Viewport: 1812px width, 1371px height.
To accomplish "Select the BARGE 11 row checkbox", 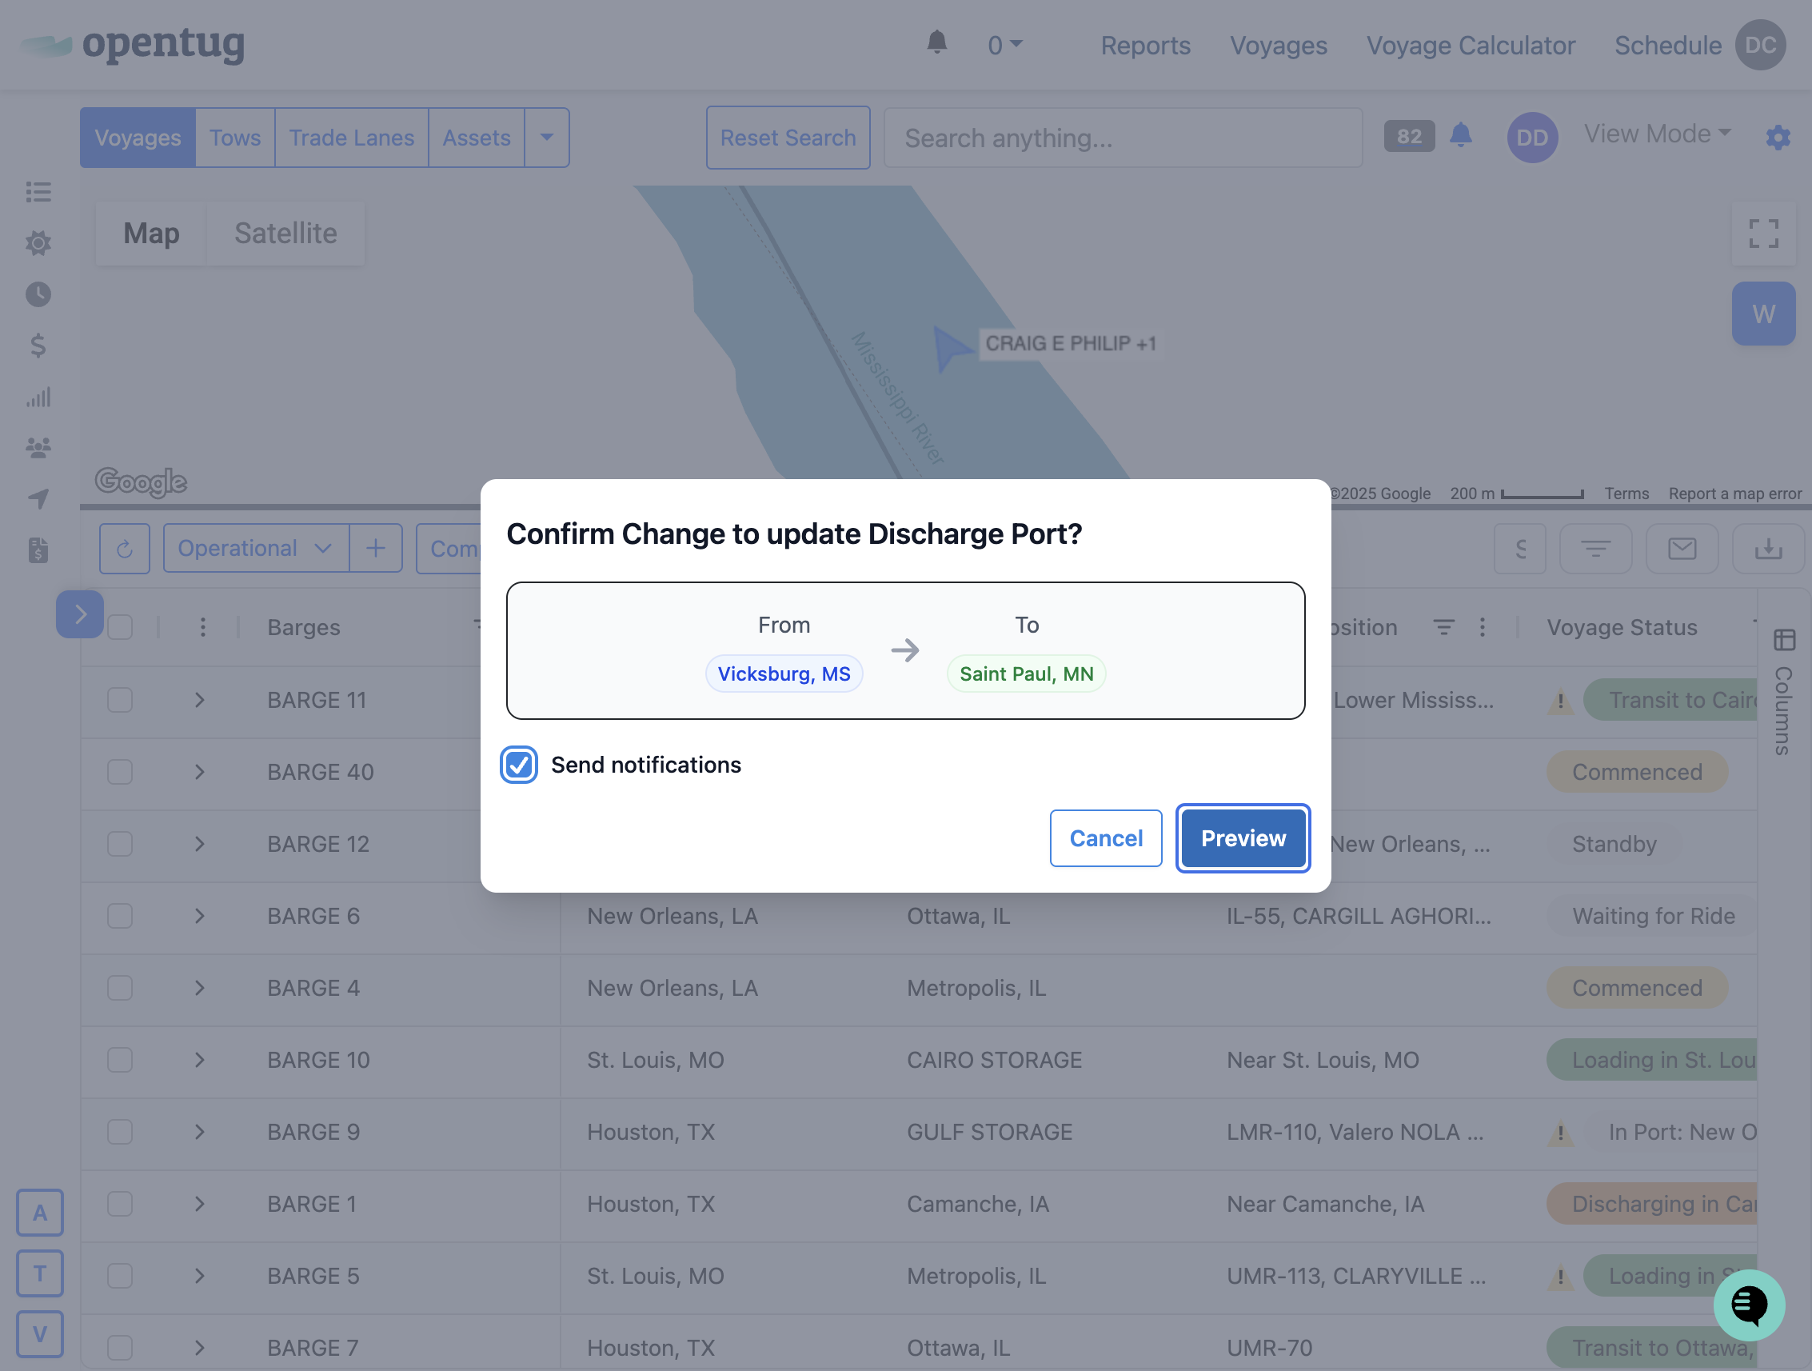I will coord(121,700).
